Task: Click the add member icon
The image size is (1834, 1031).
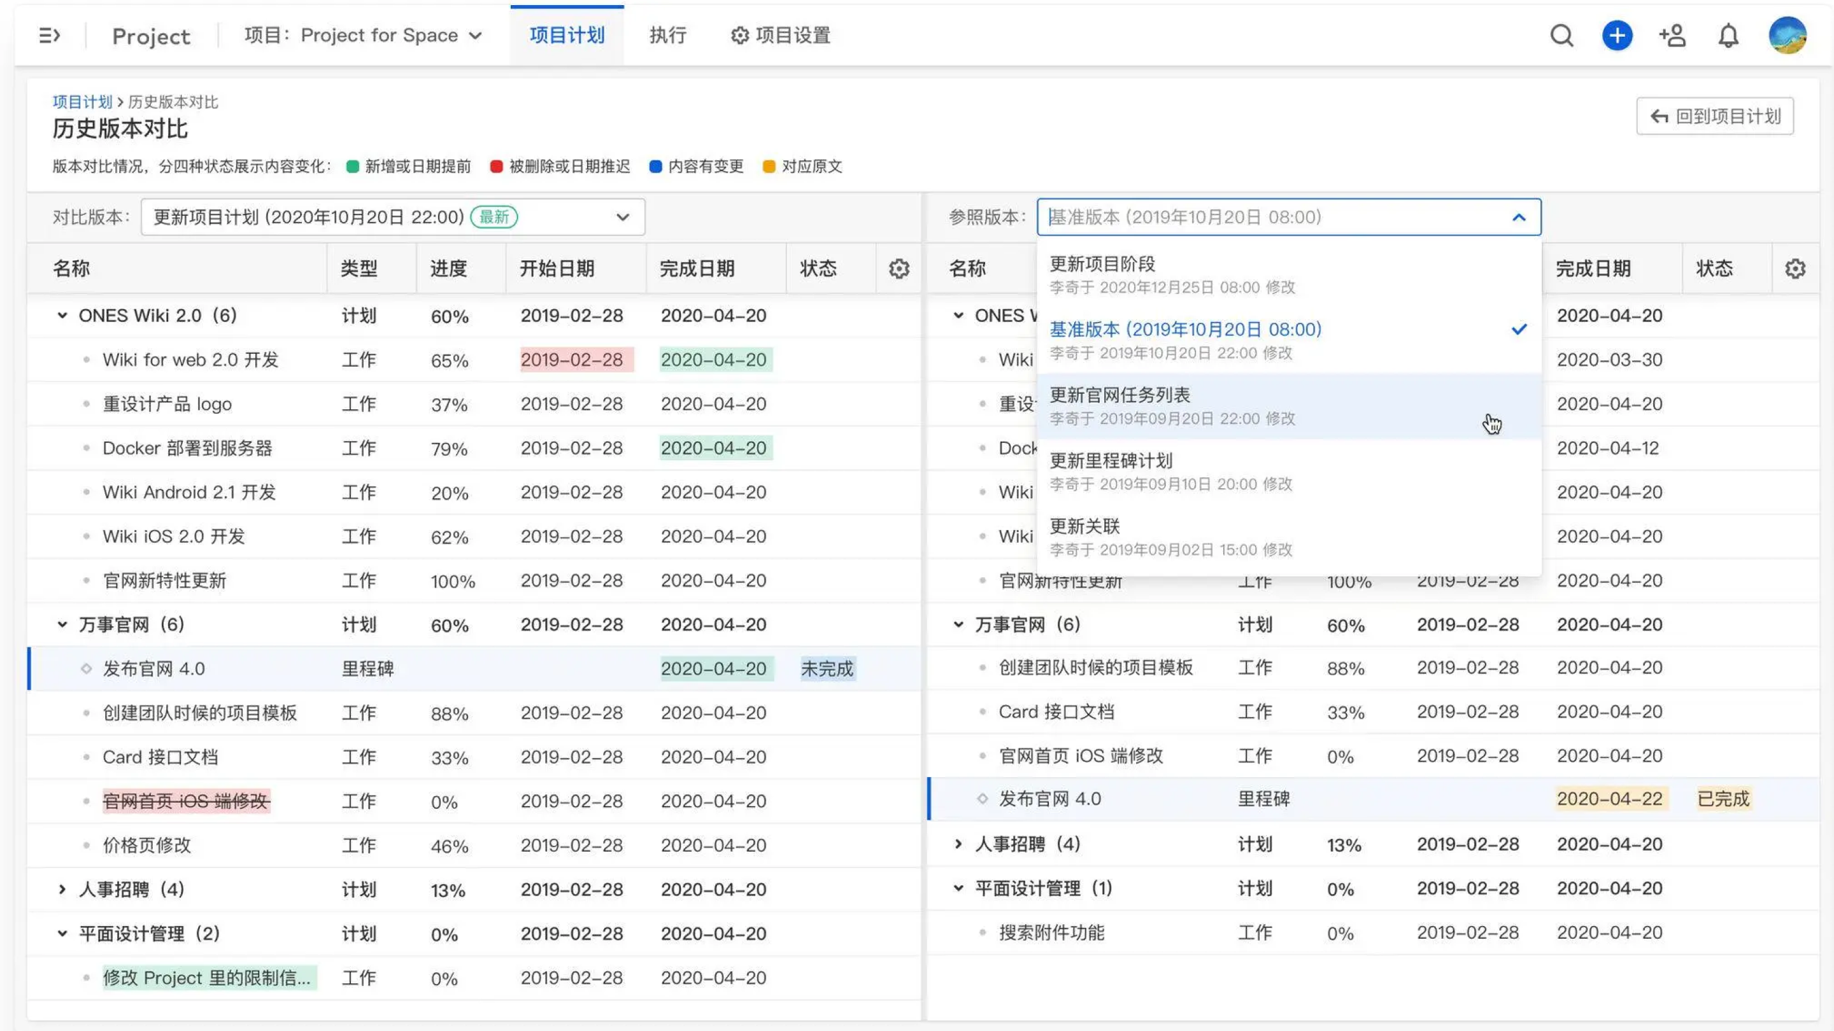Action: pos(1672,36)
